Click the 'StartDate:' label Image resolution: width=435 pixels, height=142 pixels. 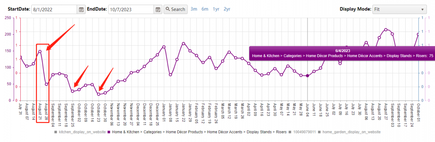[x=19, y=9]
